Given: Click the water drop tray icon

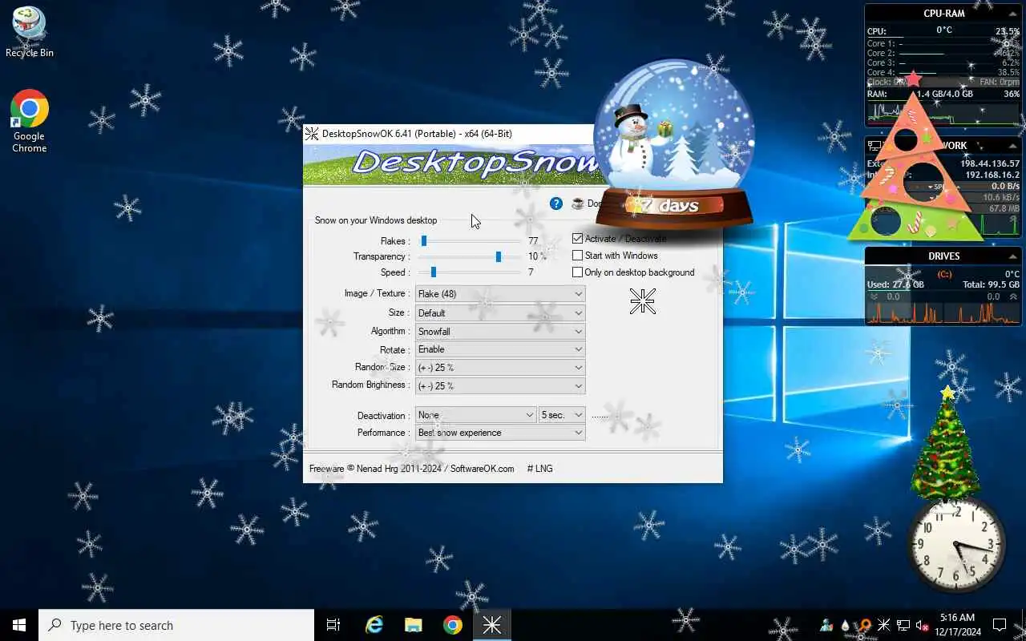Looking at the screenshot, I should point(846,625).
